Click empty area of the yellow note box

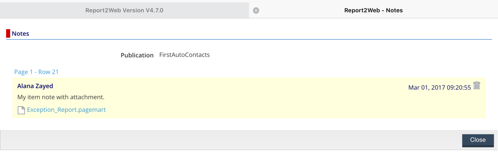pos(264,101)
